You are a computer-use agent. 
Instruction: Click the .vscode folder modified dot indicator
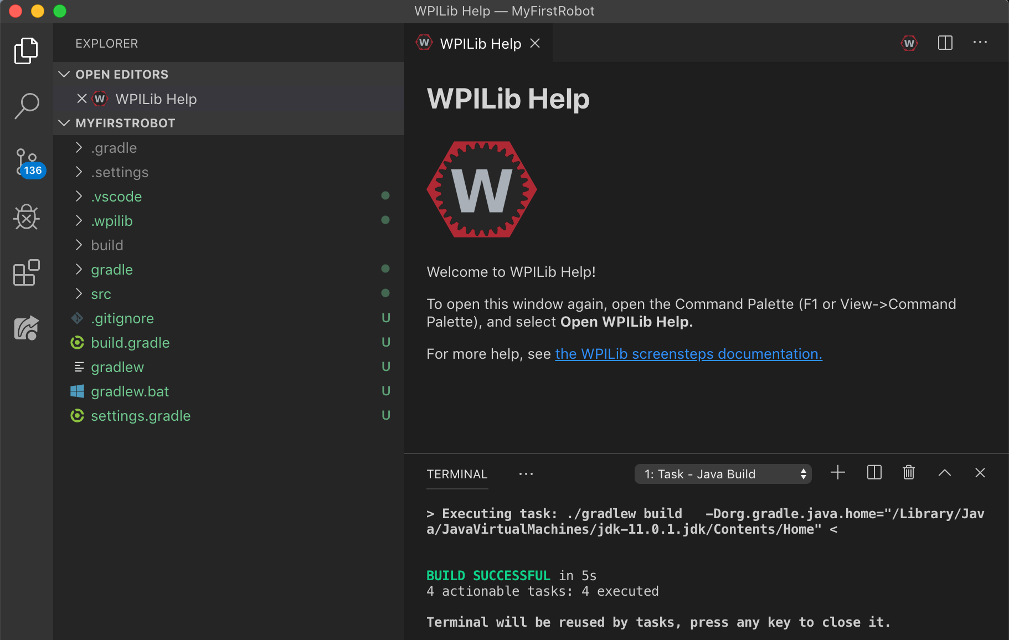tap(385, 195)
